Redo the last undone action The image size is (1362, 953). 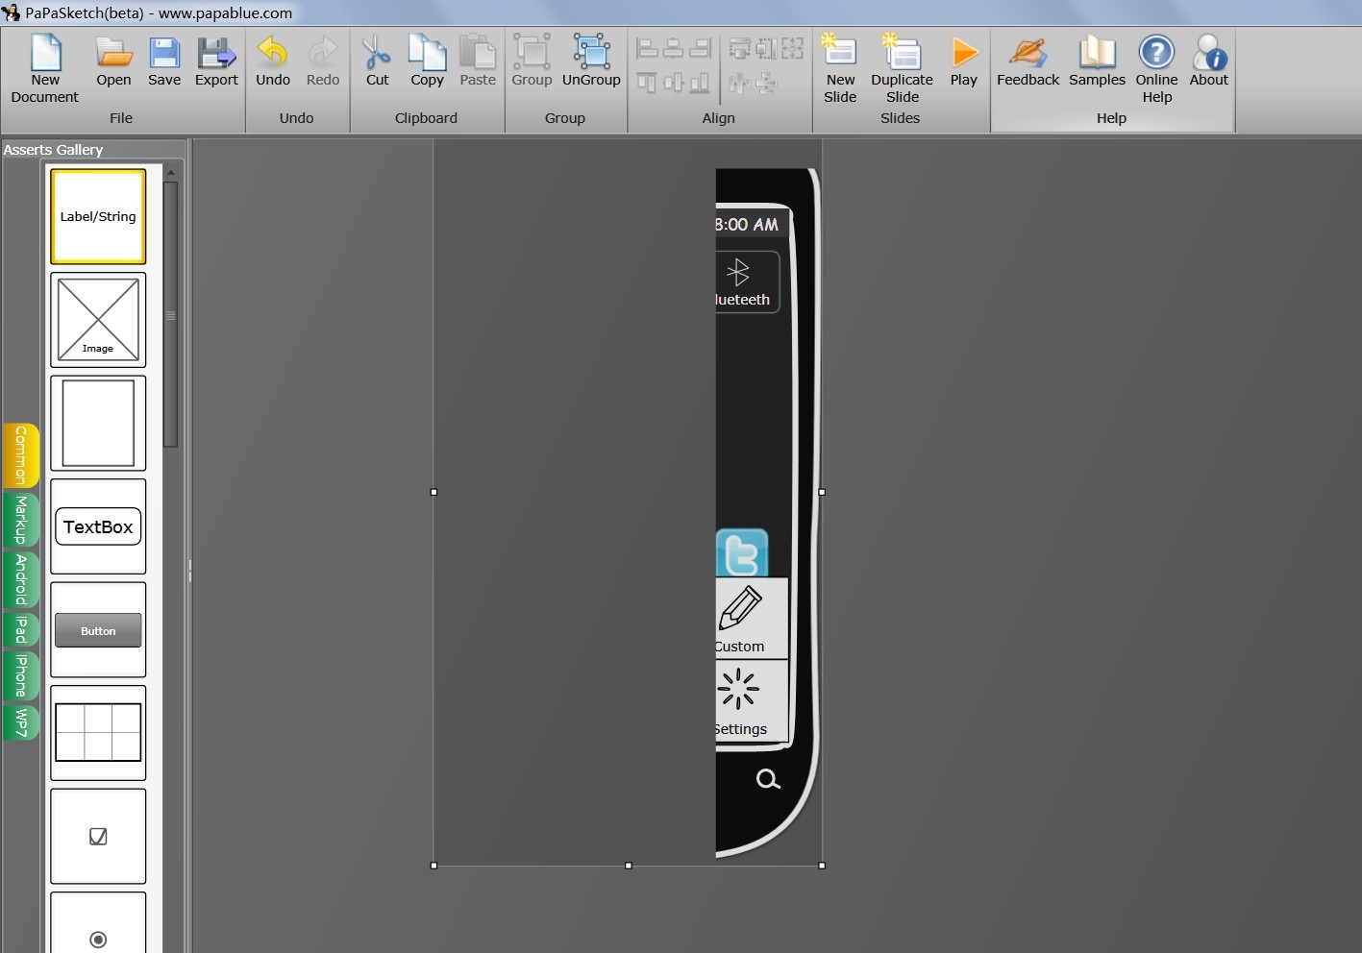[323, 61]
